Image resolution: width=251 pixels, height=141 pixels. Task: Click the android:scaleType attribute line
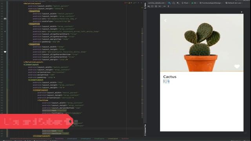point(51,21)
